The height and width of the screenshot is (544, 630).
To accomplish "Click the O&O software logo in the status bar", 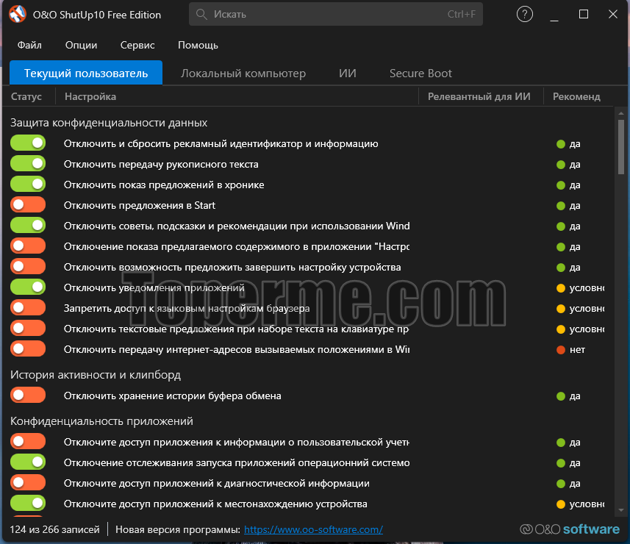I will click(x=569, y=529).
